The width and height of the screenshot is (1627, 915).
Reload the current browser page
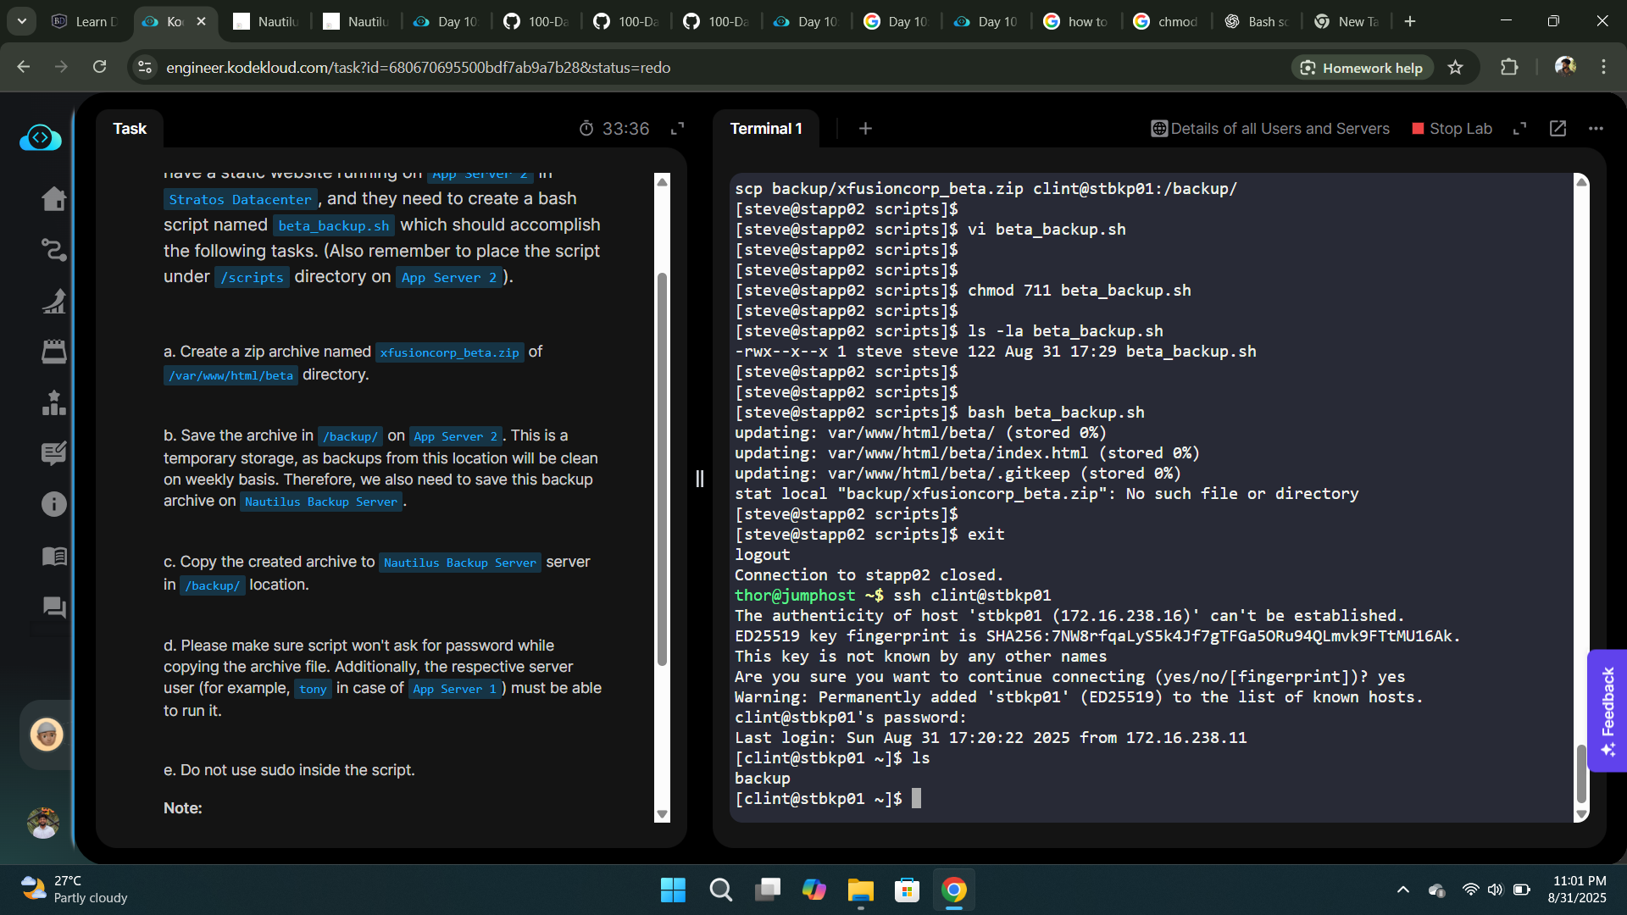click(99, 67)
